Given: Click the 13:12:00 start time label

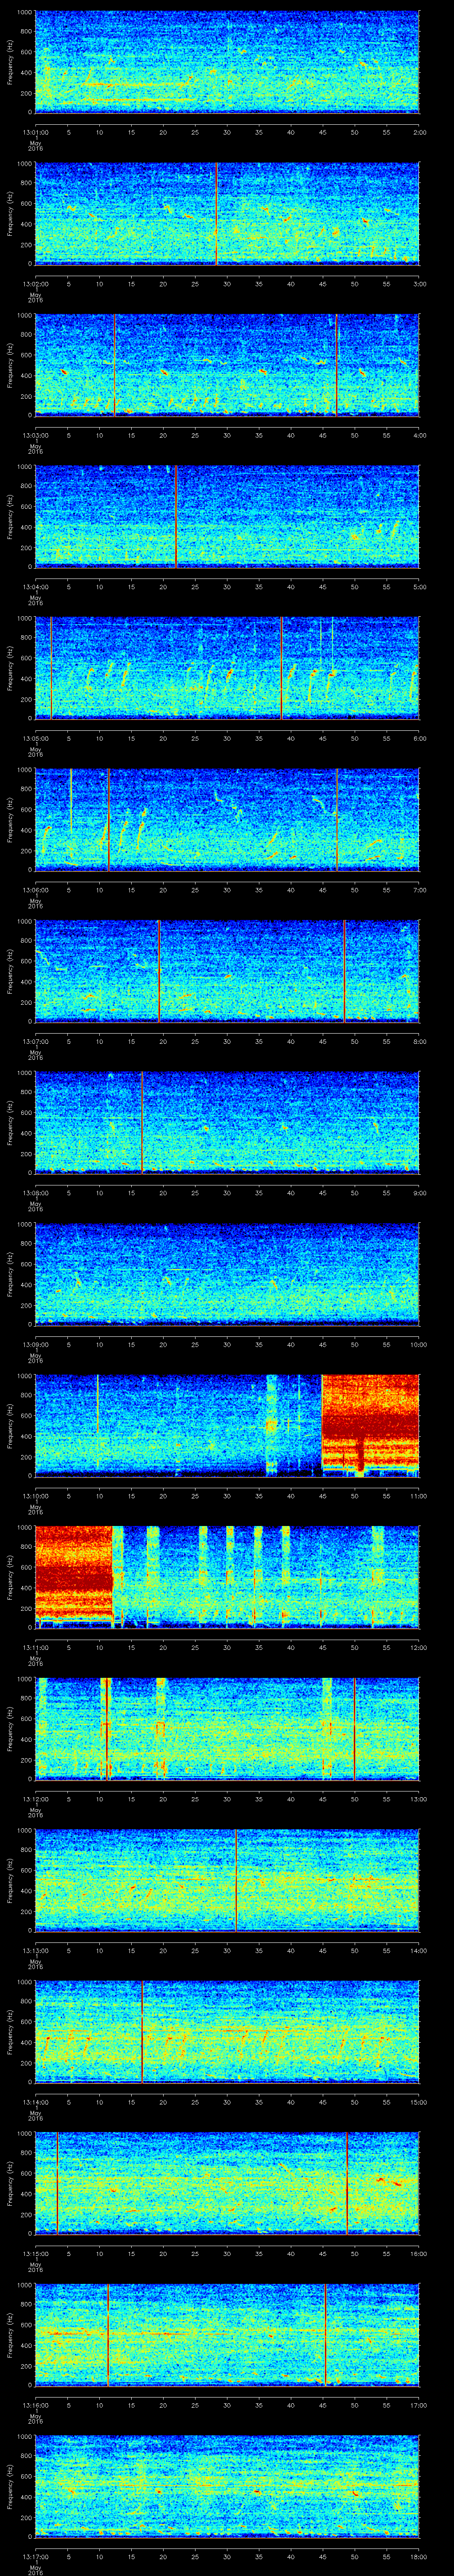Looking at the screenshot, I should point(35,1798).
